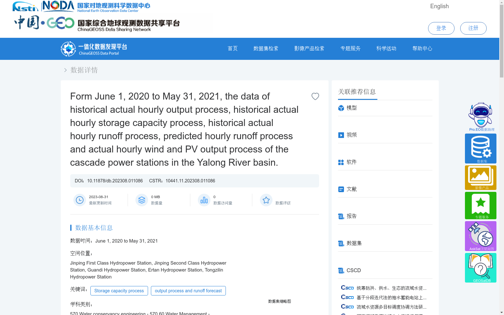The image size is (504, 315).
Task: Click the 登录 login button
Action: 441,28
